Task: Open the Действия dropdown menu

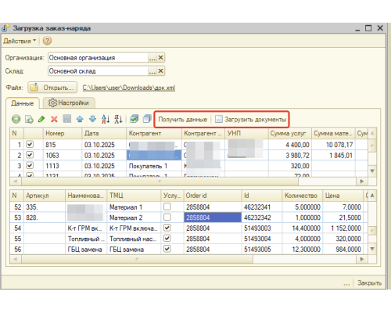Action: click(20, 41)
